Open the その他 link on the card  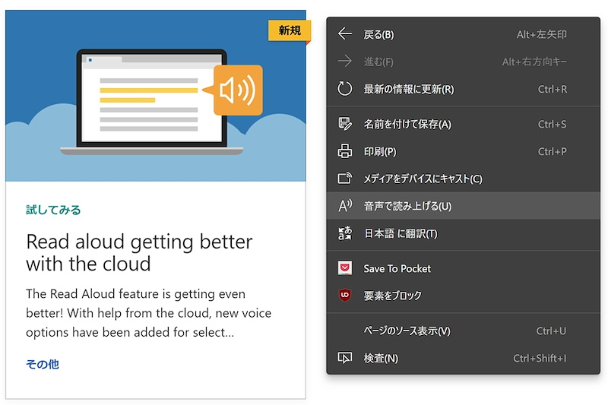pyautogui.click(x=43, y=364)
